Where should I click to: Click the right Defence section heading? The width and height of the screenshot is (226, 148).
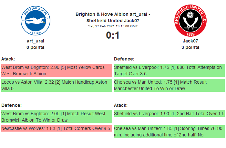click(124, 59)
